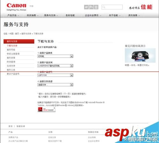The image size is (159, 143).
Task: Click the search magnifier icon
Action: (104, 7)
